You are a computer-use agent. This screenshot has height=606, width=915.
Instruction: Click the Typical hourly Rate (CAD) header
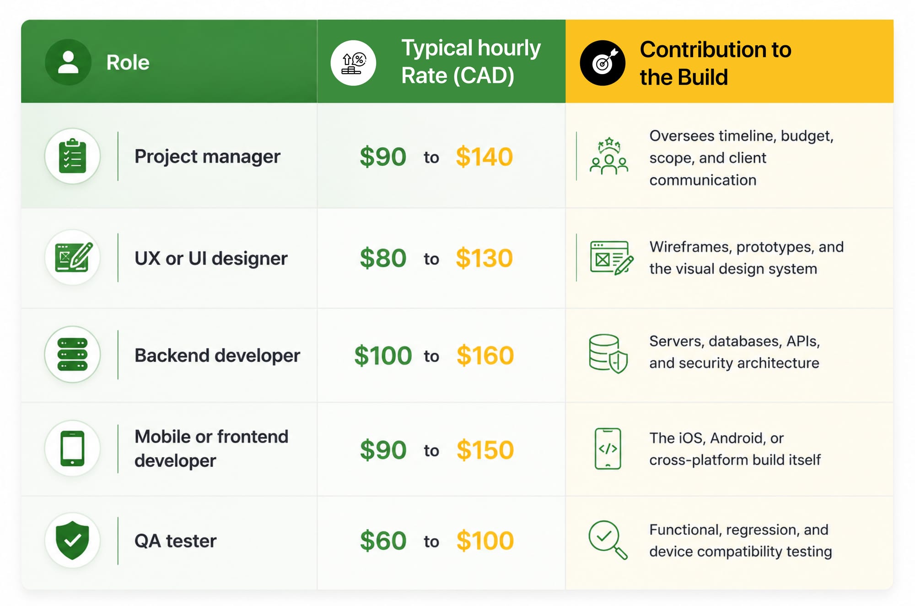(471, 62)
